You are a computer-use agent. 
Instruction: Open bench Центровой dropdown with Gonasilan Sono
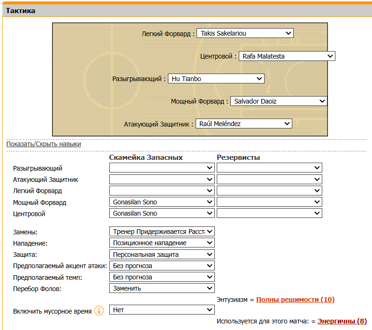[162, 213]
